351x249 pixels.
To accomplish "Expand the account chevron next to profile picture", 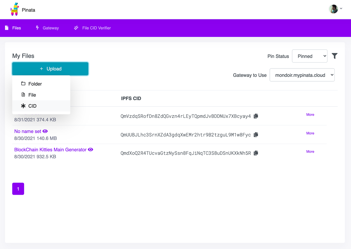I will pos(341,9).
